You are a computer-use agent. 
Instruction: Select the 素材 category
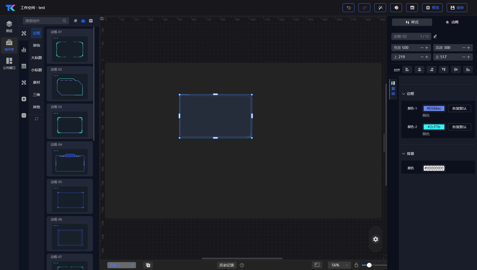[36, 82]
